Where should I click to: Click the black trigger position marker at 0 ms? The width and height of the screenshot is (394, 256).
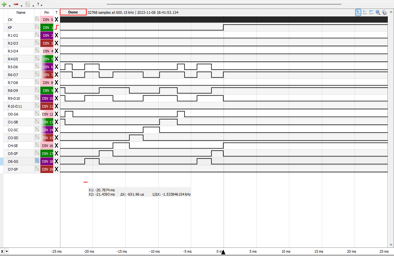[x=223, y=252]
